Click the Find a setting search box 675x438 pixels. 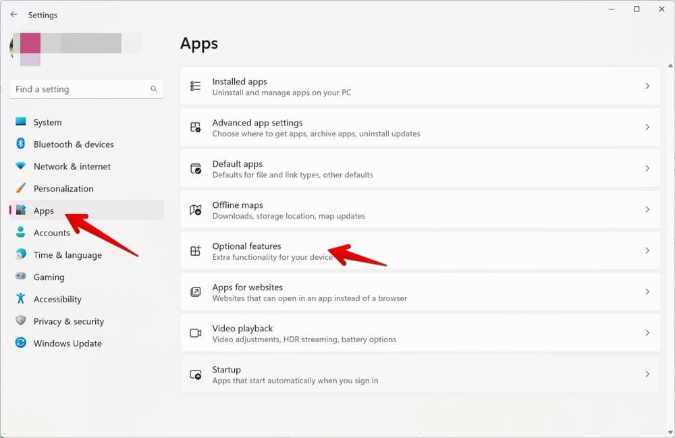click(x=86, y=88)
